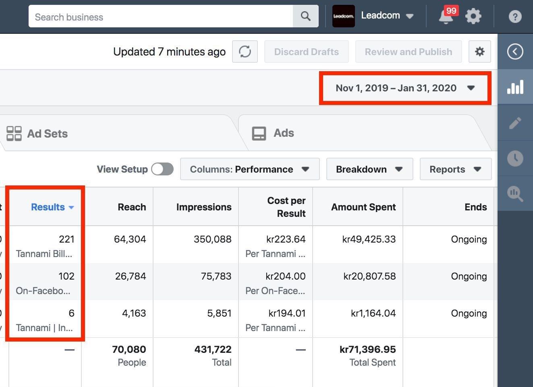Click the impressions value 5,851
The height and width of the screenshot is (387, 533).
(x=219, y=313)
